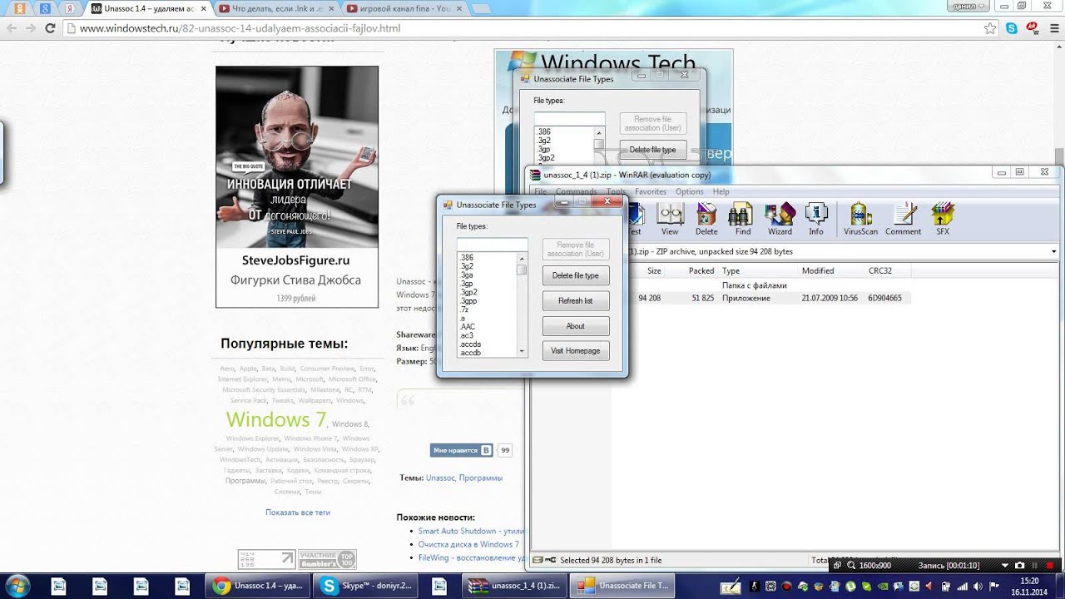1065x599 pixels.
Task: Open 'Очистка диска в Windows 7' link
Action: pyautogui.click(x=468, y=544)
